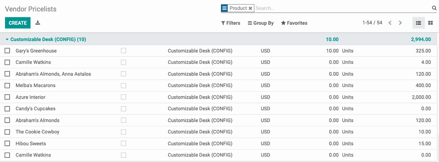Open Abraham's Almonds, Anna Astalos record
439x162 pixels.
(53, 74)
